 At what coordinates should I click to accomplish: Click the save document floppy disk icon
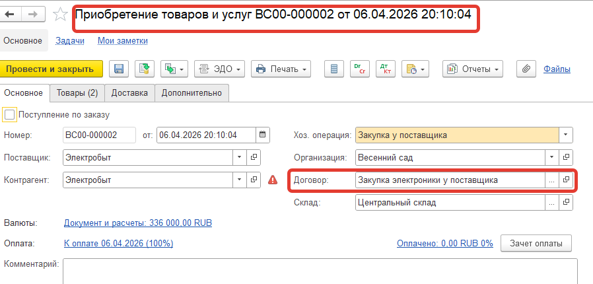point(120,69)
